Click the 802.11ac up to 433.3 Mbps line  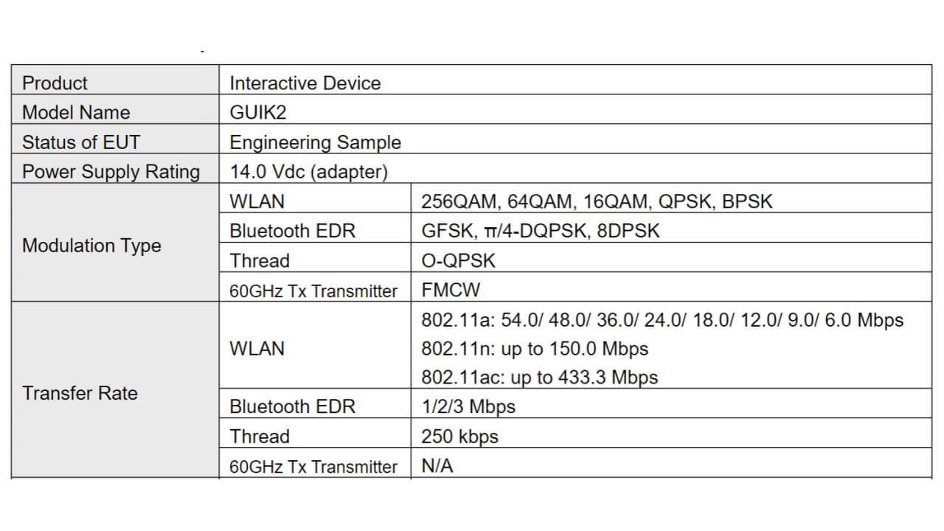point(539,377)
